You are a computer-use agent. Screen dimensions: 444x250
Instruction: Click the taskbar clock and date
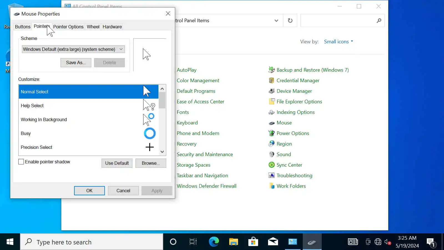pyautogui.click(x=407, y=242)
